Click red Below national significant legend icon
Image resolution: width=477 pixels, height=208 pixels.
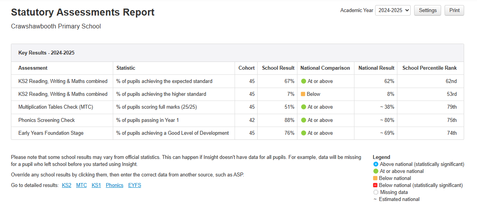(376, 185)
